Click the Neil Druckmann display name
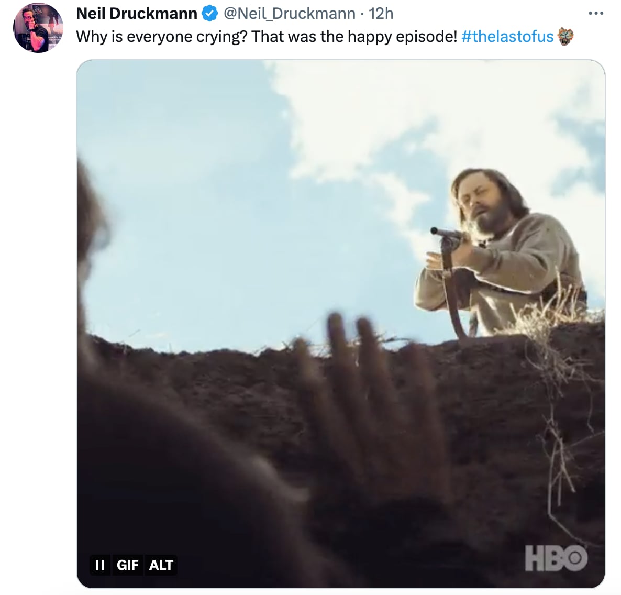Image resolution: width=621 pixels, height=595 pixels. coord(137,13)
